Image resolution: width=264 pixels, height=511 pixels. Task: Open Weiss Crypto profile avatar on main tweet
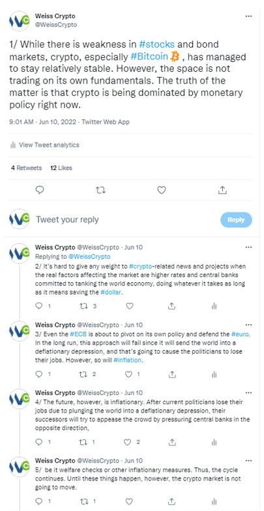click(20, 21)
